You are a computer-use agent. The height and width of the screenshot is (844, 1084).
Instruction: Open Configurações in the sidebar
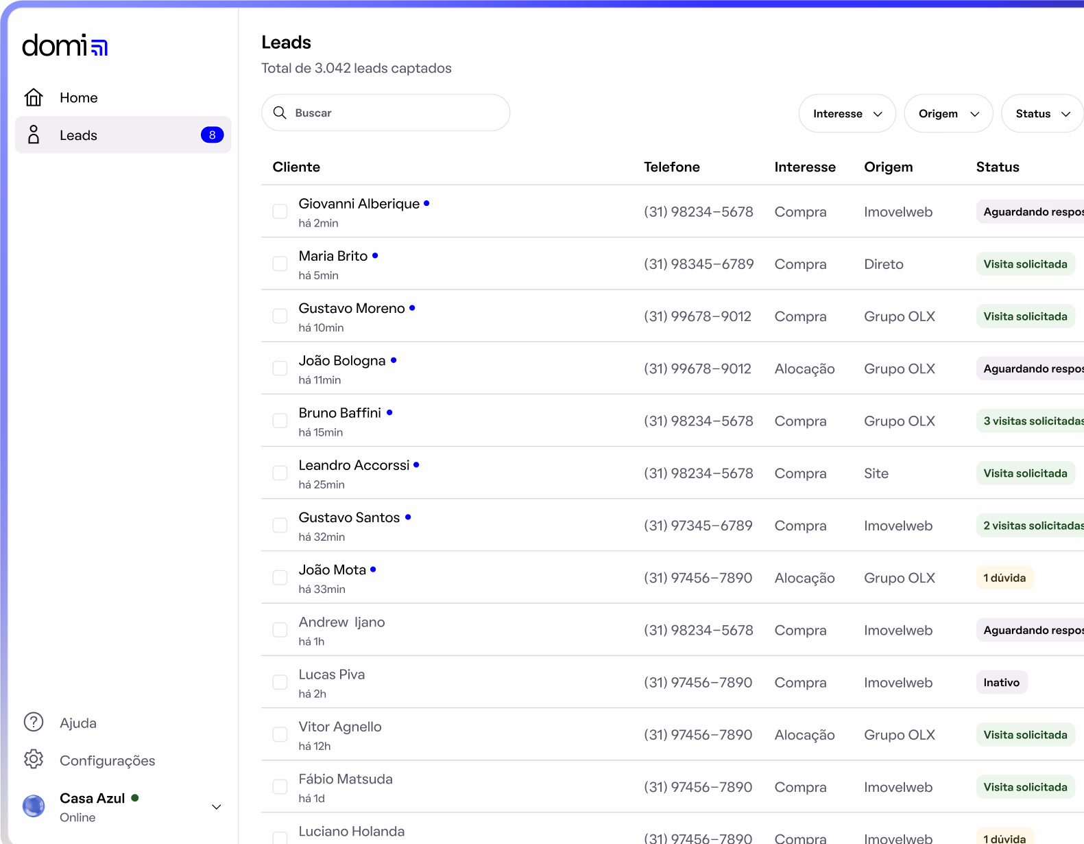tap(123, 760)
